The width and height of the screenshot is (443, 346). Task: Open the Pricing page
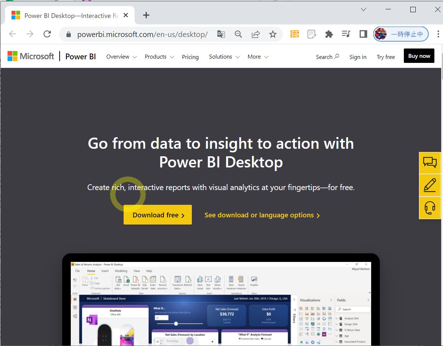[190, 57]
